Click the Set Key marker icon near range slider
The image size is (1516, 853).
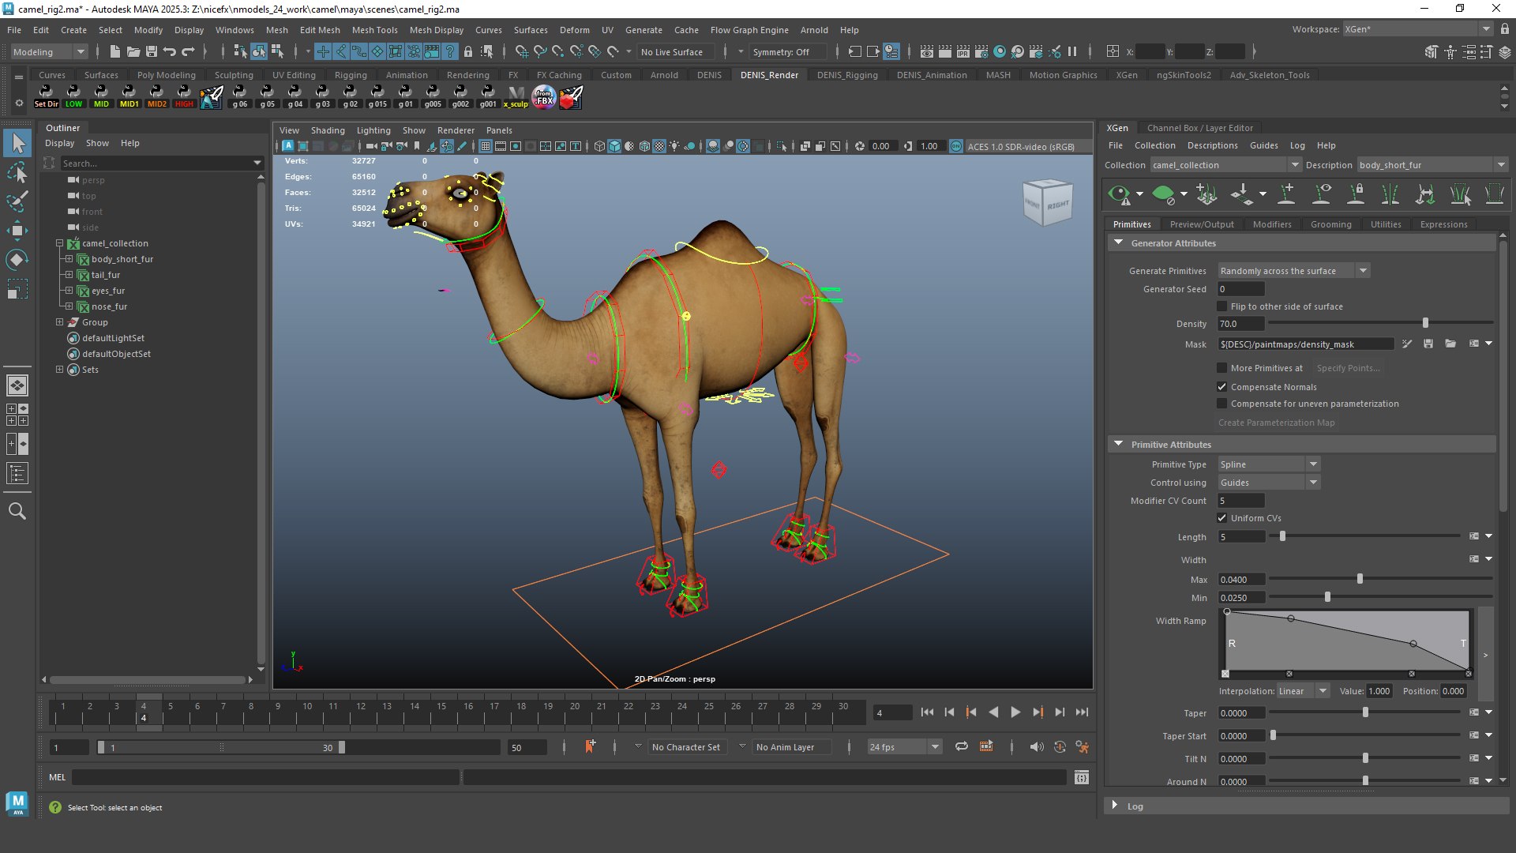[x=590, y=746]
